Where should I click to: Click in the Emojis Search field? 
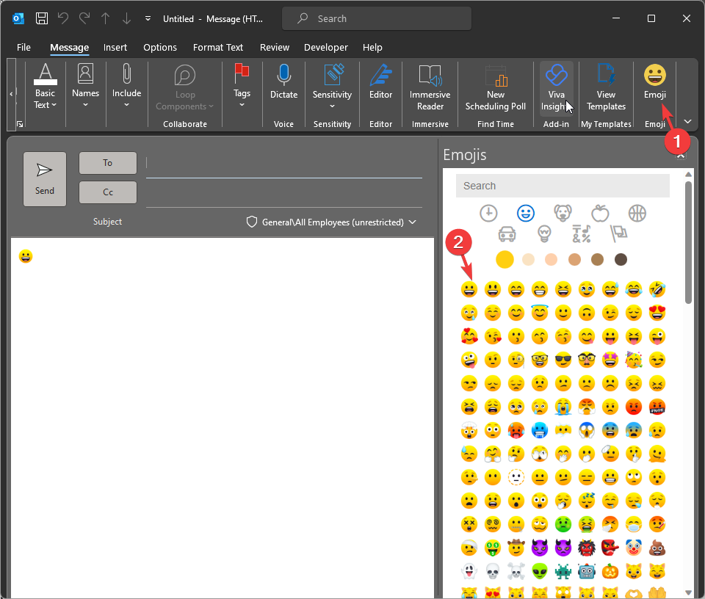coord(563,186)
